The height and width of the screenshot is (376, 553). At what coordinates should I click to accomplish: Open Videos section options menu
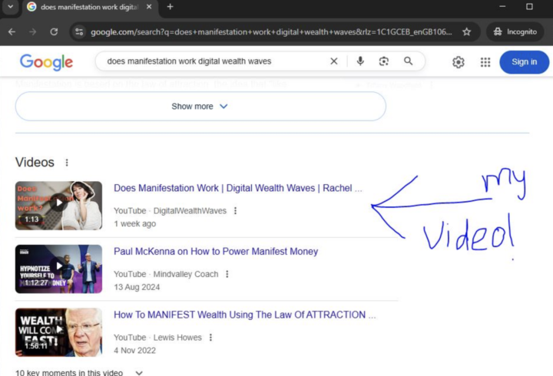point(67,163)
